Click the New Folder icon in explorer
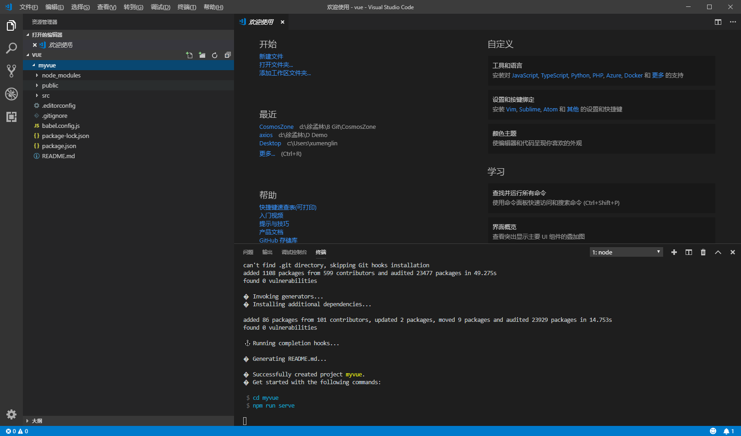 [x=202, y=55]
